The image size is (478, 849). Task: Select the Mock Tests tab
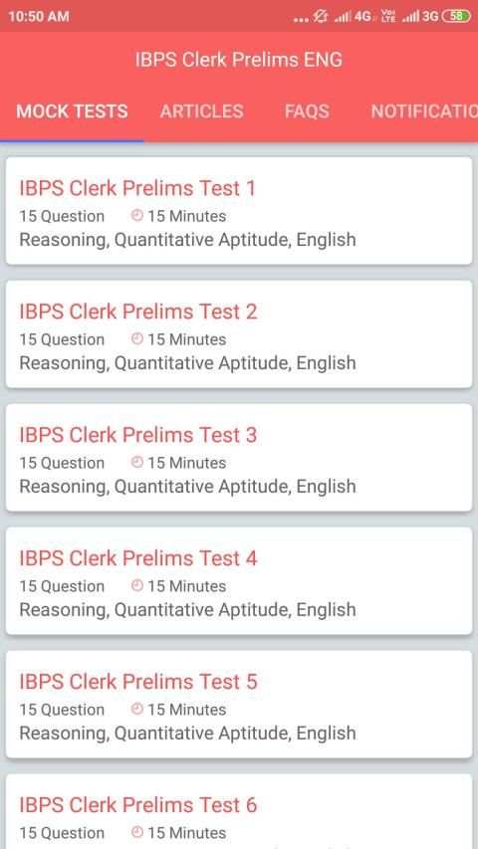(72, 111)
